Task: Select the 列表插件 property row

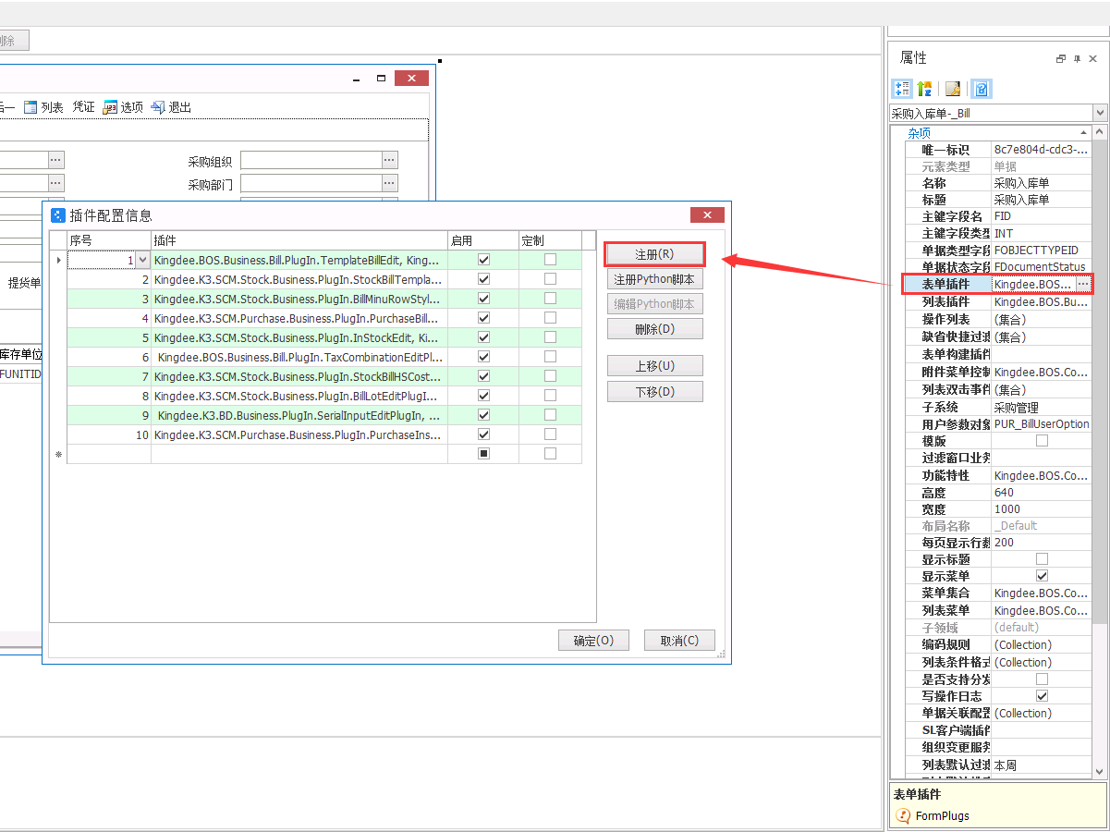Action: tap(998, 301)
